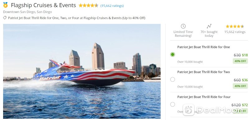Viewport: 249px width, 120px height.
Task: Click the trending graph icon above 70+ bought
Action: [209, 26]
